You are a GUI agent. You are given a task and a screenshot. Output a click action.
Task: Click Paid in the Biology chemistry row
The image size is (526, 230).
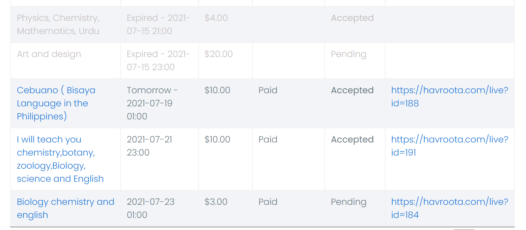click(x=268, y=202)
